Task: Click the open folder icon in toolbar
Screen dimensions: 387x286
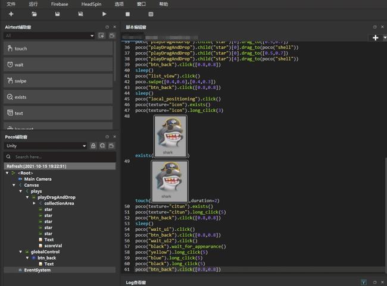Action: 34,14
